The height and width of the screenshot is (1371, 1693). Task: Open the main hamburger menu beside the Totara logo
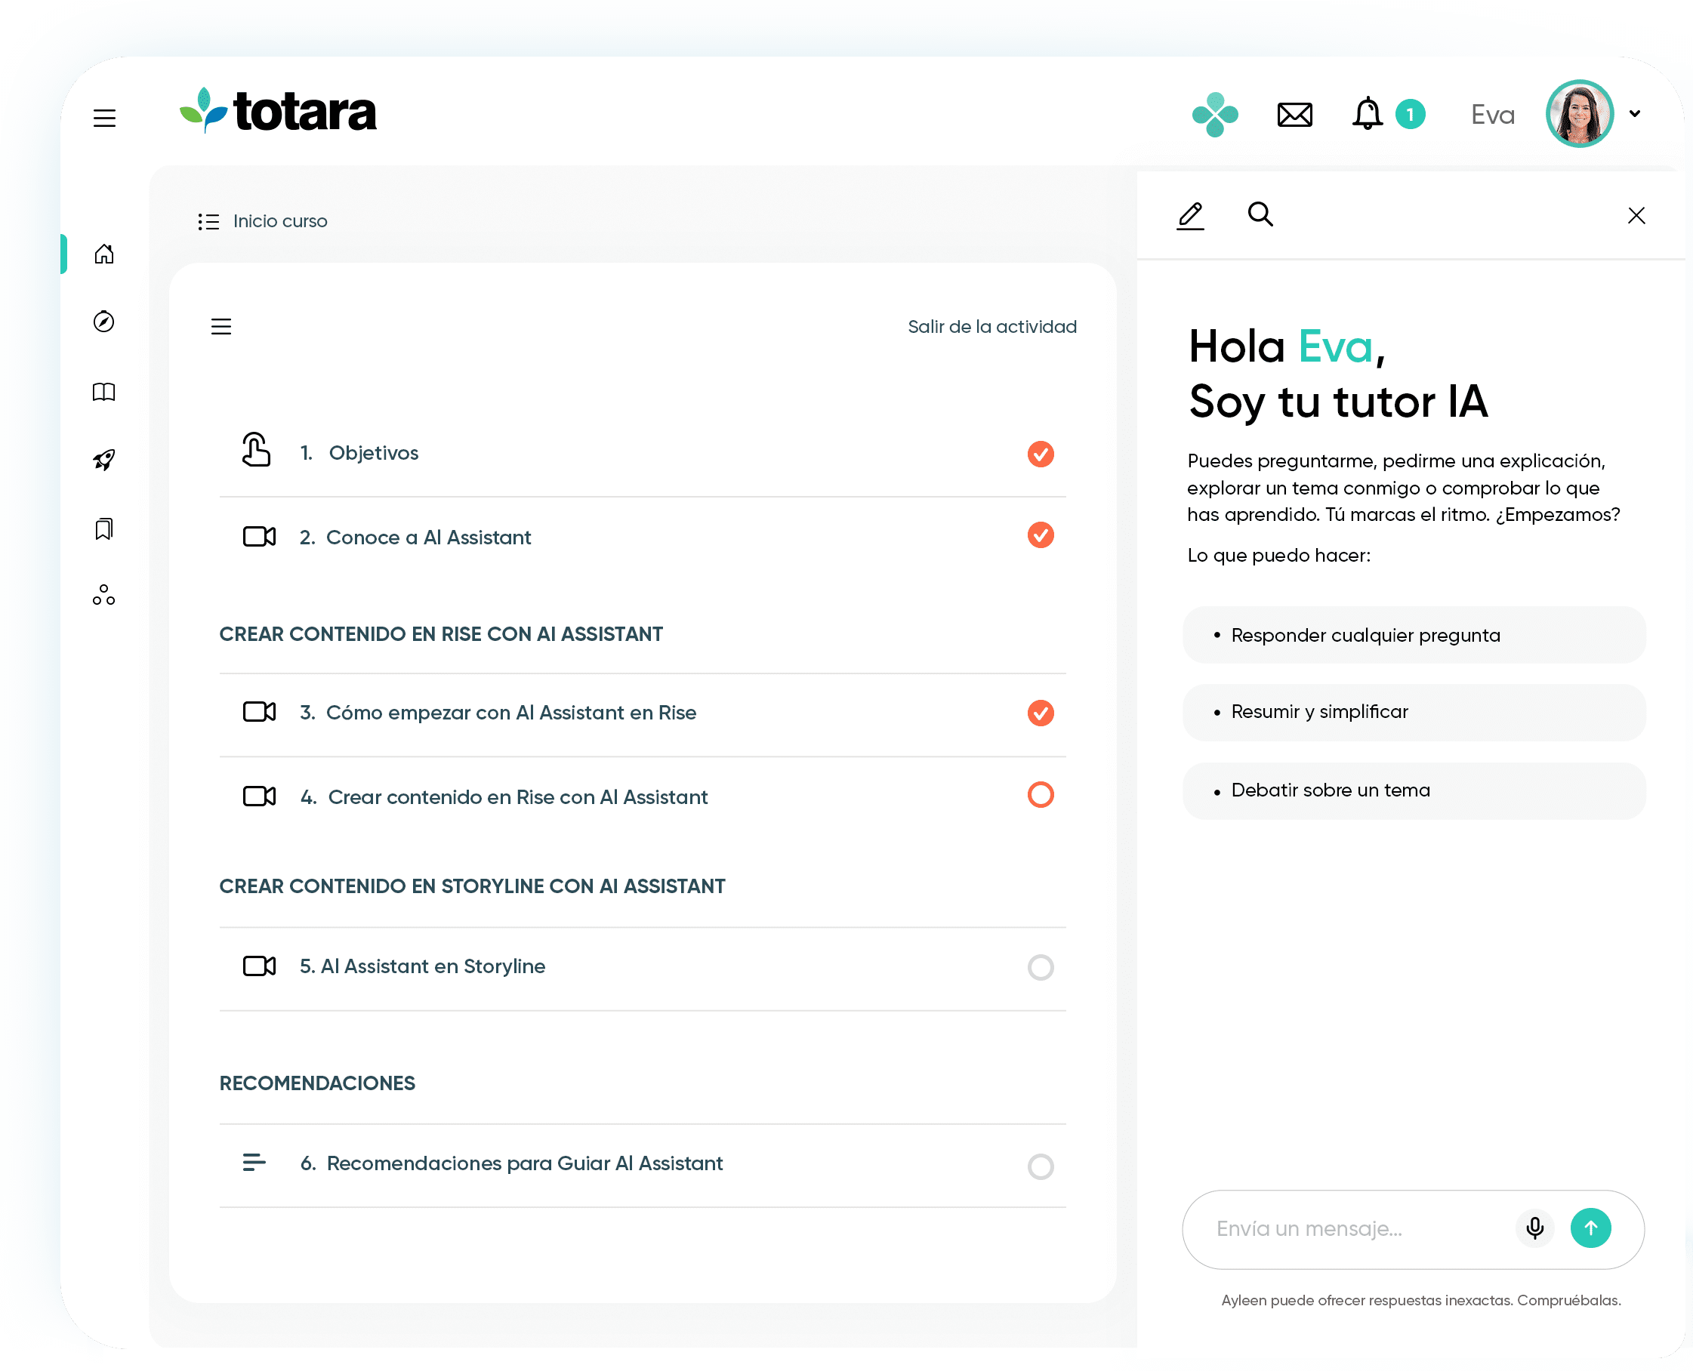click(x=104, y=118)
